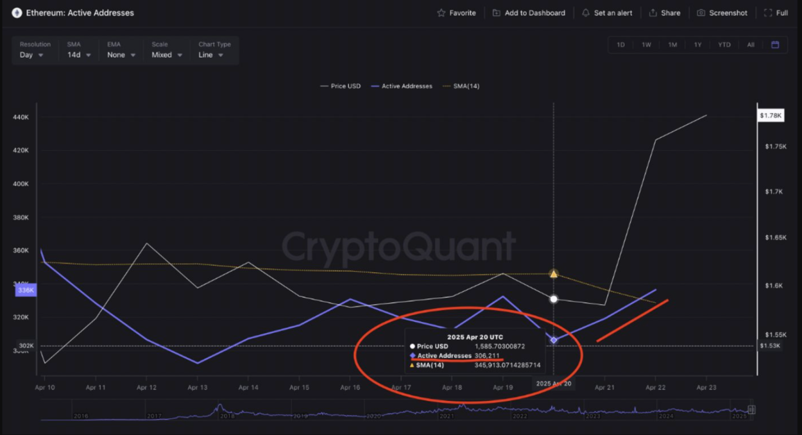
Task: Click the Screenshot text button
Action: click(x=728, y=13)
